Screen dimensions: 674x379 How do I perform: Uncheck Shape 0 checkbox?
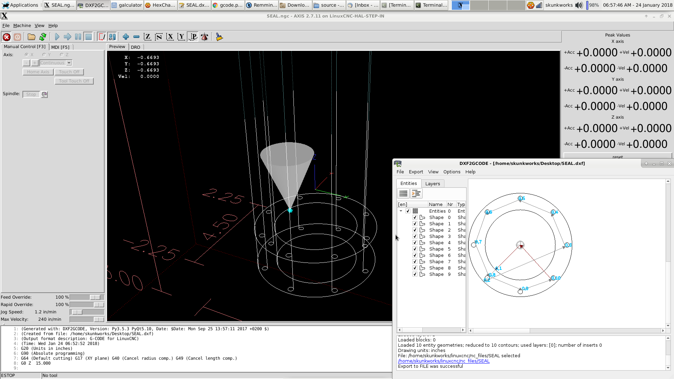[415, 218]
